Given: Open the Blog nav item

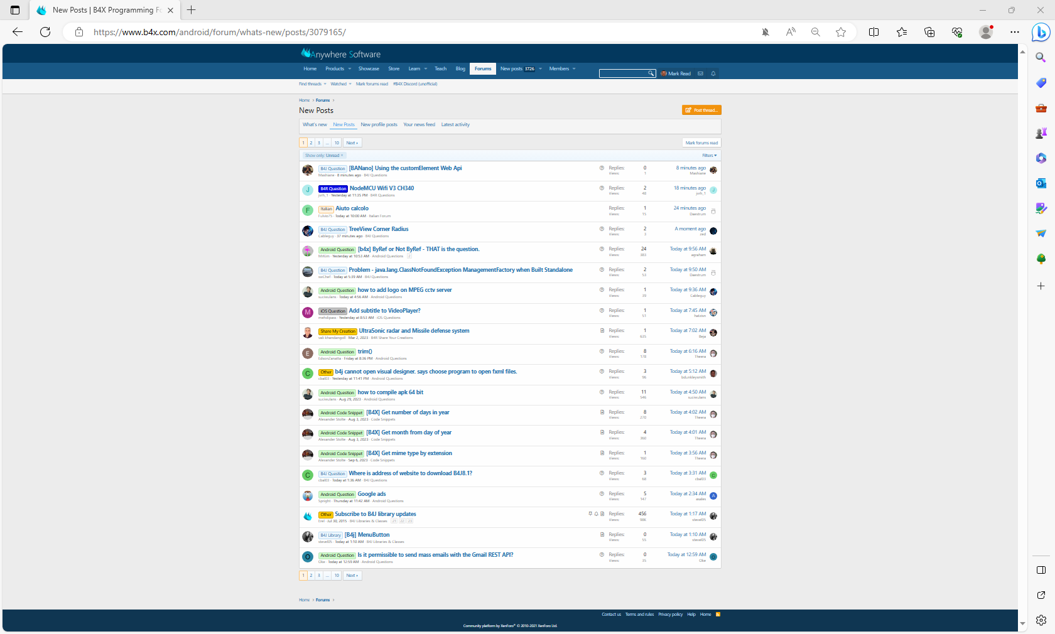Looking at the screenshot, I should tap(460, 69).
